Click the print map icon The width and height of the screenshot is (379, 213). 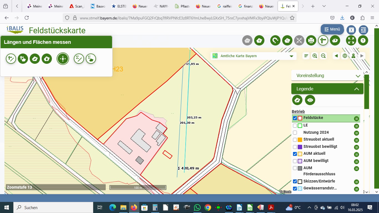point(311,41)
